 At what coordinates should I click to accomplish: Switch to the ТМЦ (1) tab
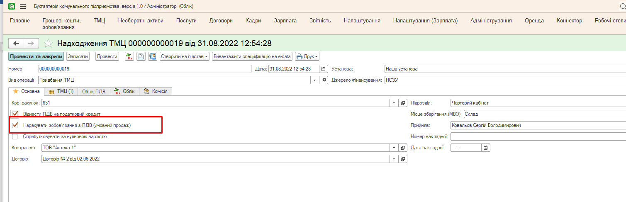click(x=61, y=91)
